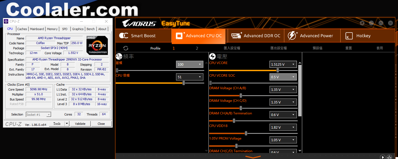Viewport: 398px width, 159px height.
Task: Open DRAM Voltage (CH A/B) dropdown
Action: point(283,89)
